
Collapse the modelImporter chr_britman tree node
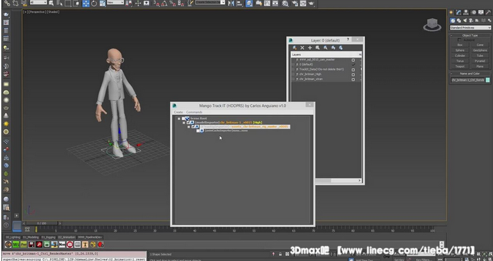(184, 123)
